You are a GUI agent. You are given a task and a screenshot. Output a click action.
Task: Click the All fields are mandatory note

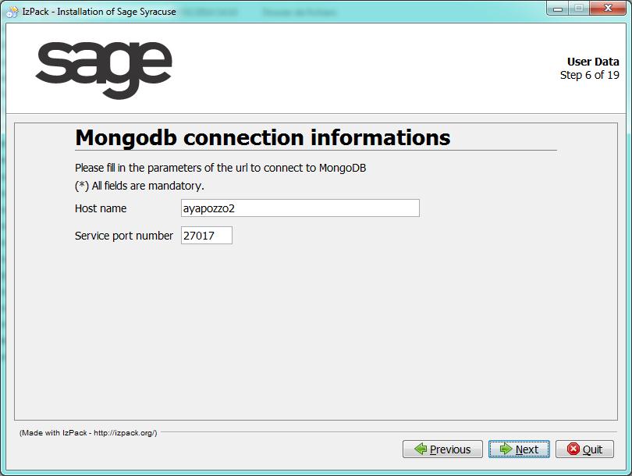click(140, 186)
